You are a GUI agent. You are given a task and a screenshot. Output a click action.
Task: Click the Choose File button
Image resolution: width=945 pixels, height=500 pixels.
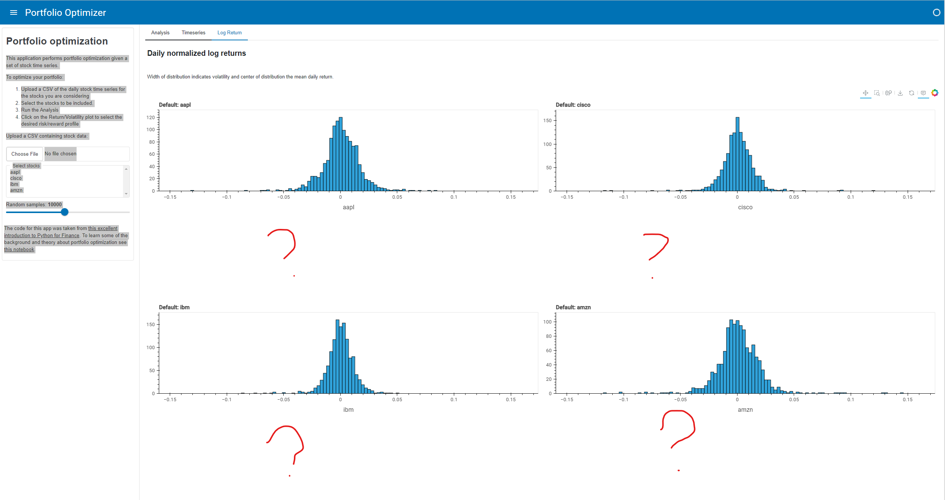(25, 154)
